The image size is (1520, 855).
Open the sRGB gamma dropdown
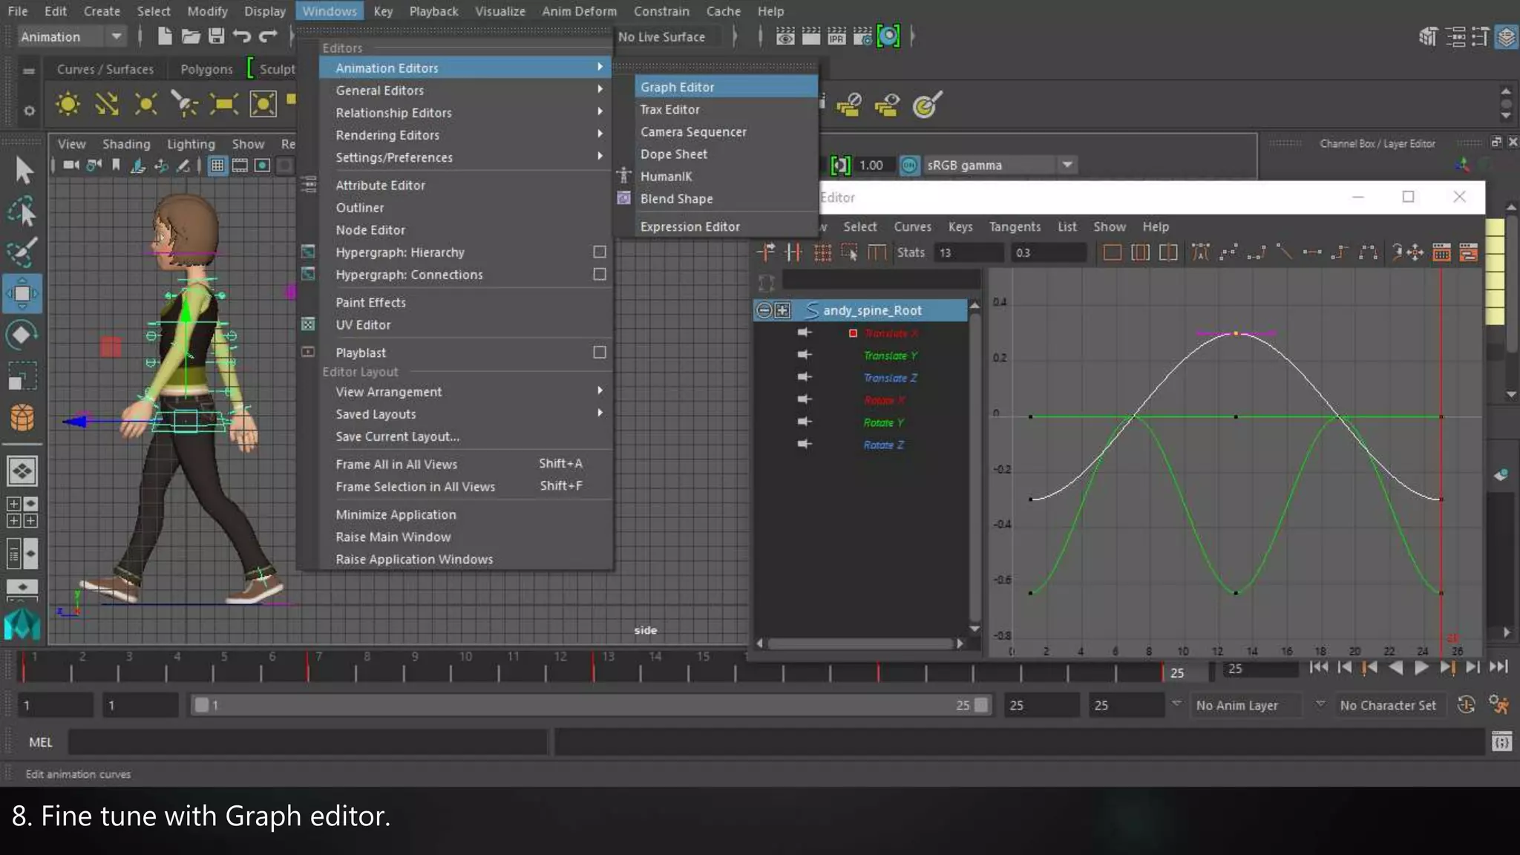pyautogui.click(x=1067, y=165)
